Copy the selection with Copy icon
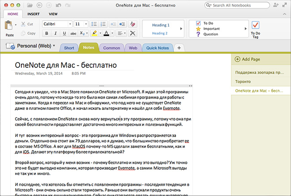This screenshot has width=291, height=196. (23, 33)
